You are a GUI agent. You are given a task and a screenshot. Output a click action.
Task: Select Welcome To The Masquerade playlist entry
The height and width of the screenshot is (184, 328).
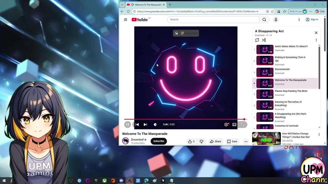tap(285, 83)
